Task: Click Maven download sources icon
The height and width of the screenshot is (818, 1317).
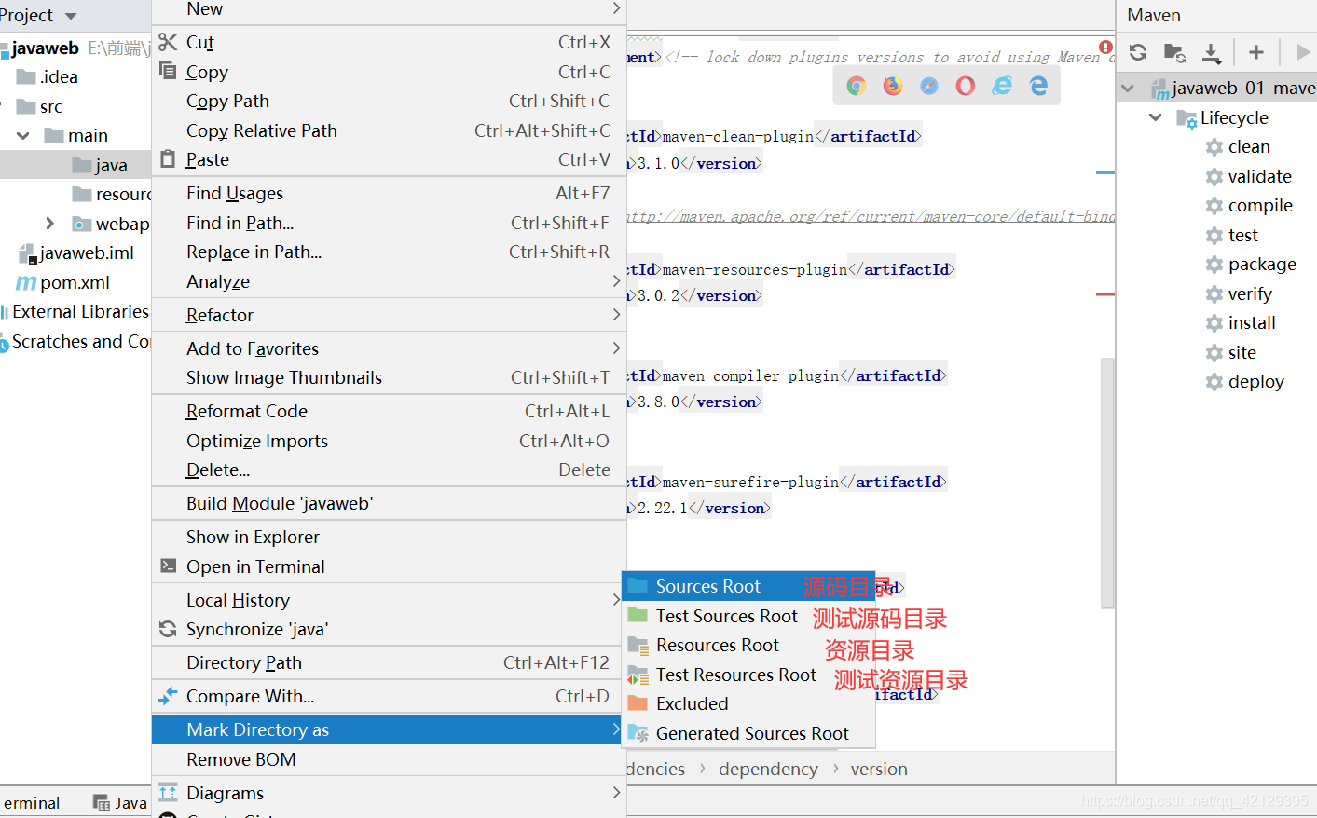Action: pyautogui.click(x=1212, y=53)
